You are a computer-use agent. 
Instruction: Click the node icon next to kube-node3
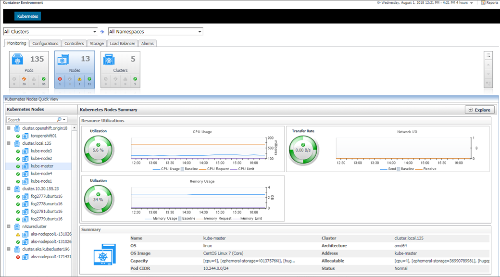click(x=25, y=151)
